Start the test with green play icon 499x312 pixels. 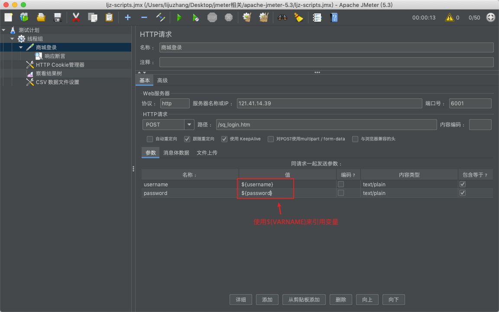[179, 17]
